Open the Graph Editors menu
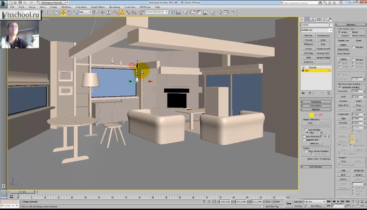Image resolution: width=367 pixels, height=210 pixels. 98,7
